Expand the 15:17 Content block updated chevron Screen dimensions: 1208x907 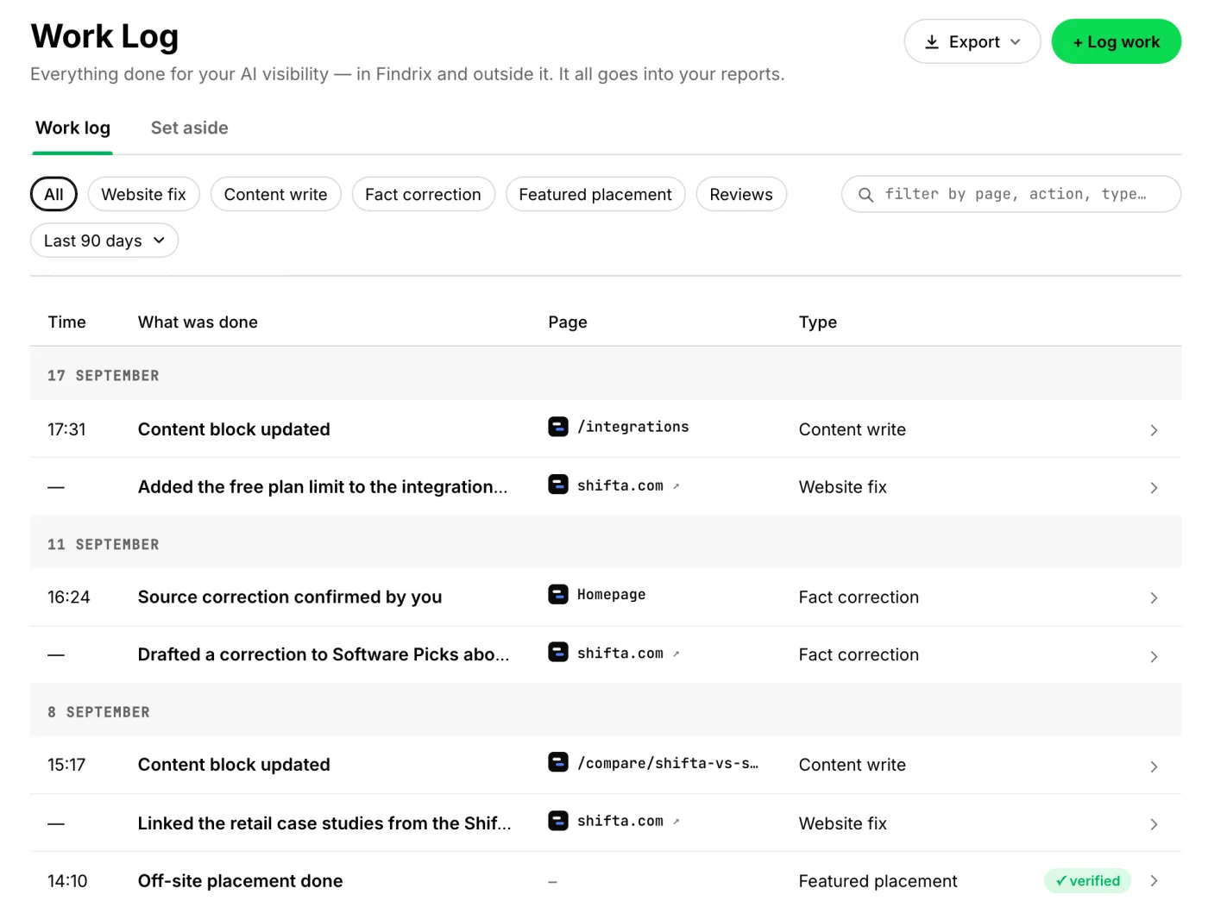pos(1154,766)
